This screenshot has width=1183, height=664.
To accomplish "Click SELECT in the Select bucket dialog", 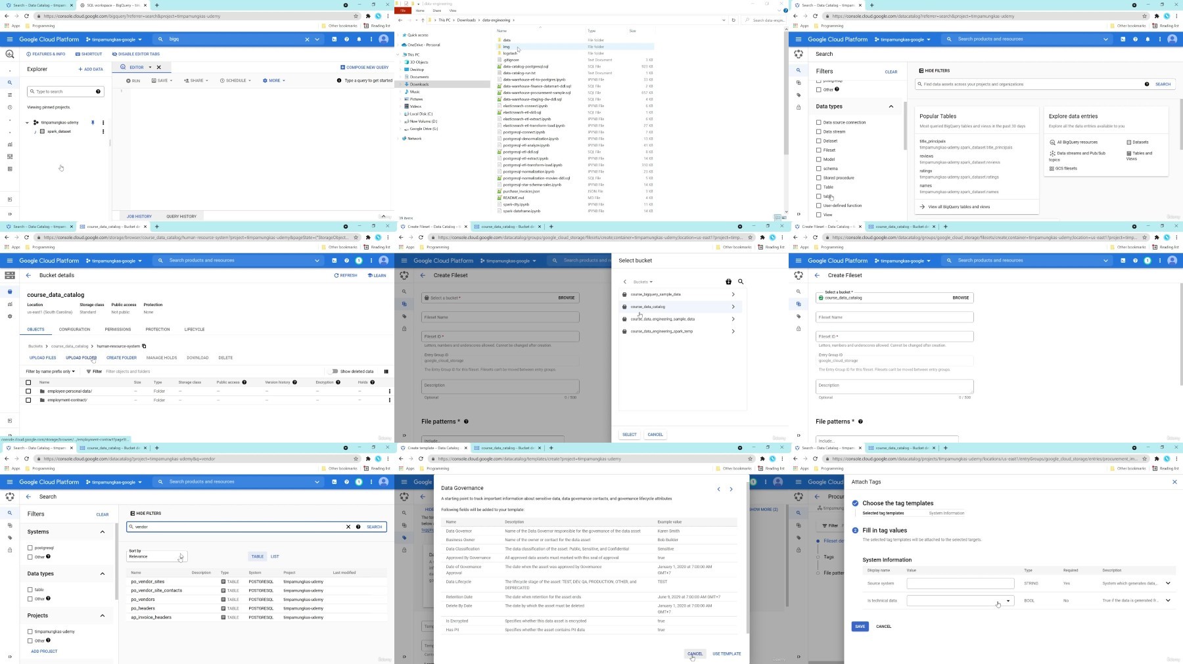I will tap(630, 435).
